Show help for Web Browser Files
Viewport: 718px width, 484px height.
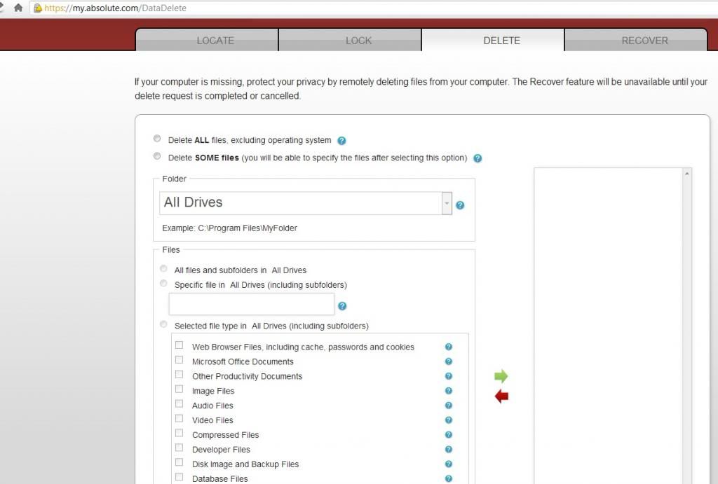pyautogui.click(x=449, y=347)
